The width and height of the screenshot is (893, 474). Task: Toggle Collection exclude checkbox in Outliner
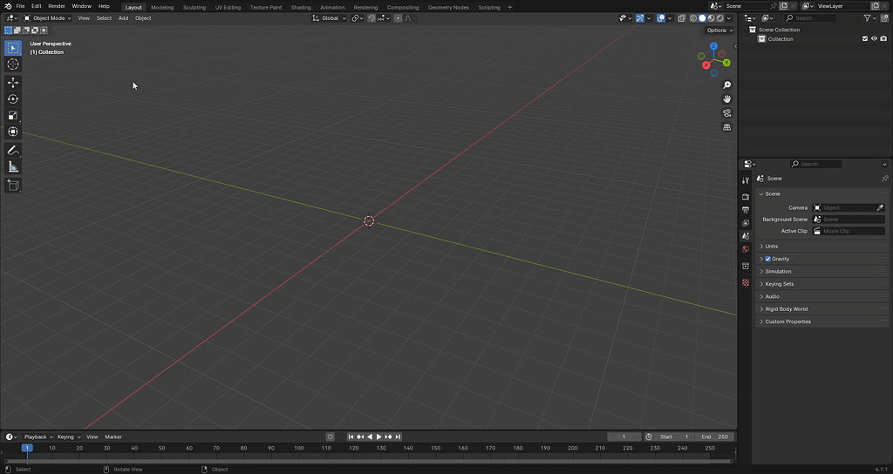click(865, 38)
